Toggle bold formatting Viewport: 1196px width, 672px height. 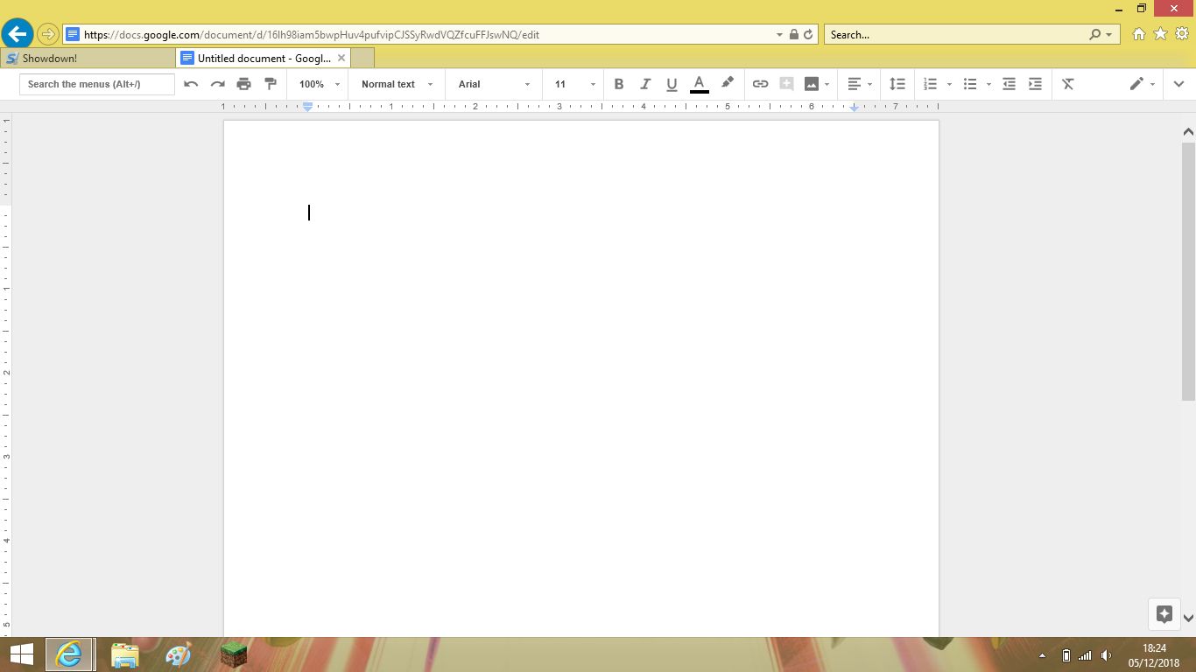point(619,84)
